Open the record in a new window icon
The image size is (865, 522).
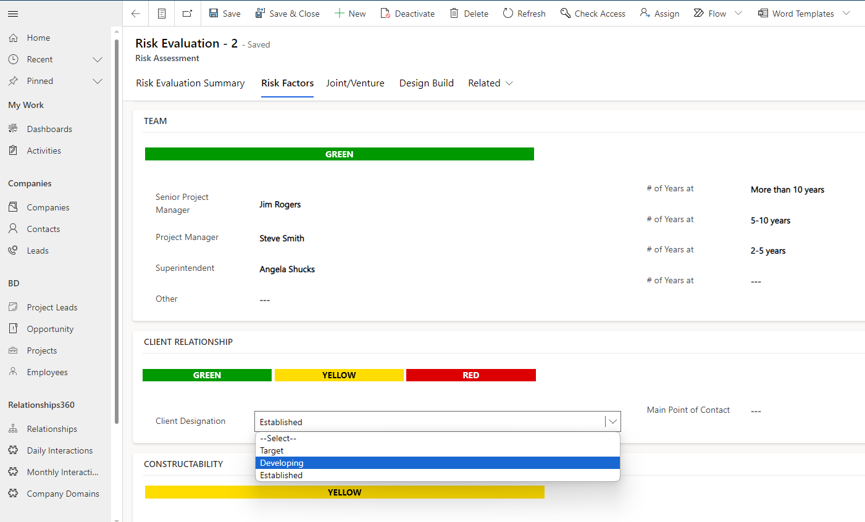pyautogui.click(x=187, y=13)
